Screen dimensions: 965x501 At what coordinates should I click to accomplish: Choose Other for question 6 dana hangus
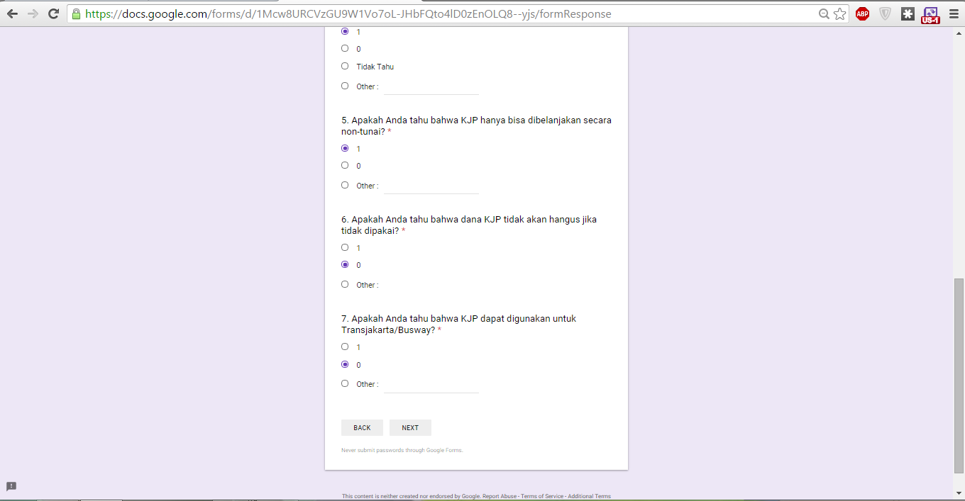(345, 284)
